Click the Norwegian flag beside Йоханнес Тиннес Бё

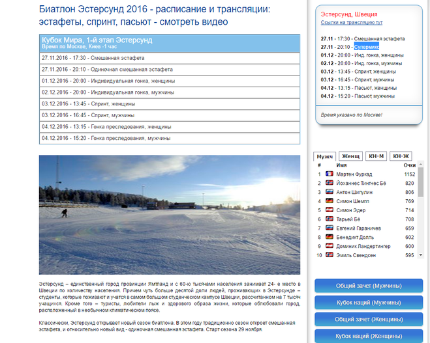tap(330, 184)
